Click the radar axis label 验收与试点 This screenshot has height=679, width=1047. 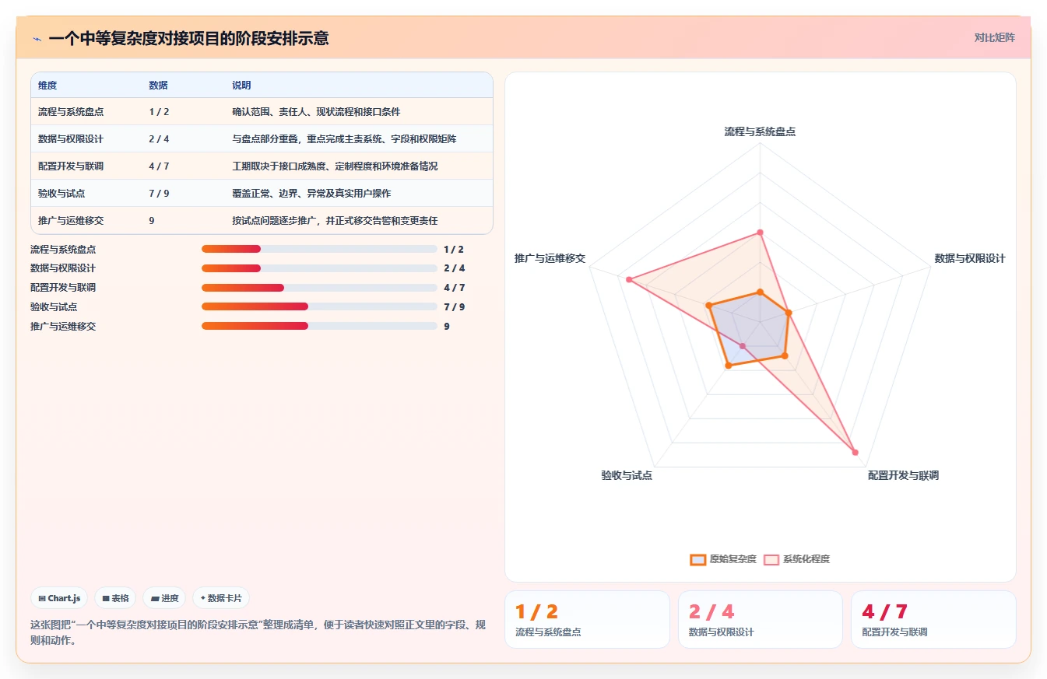click(x=627, y=475)
